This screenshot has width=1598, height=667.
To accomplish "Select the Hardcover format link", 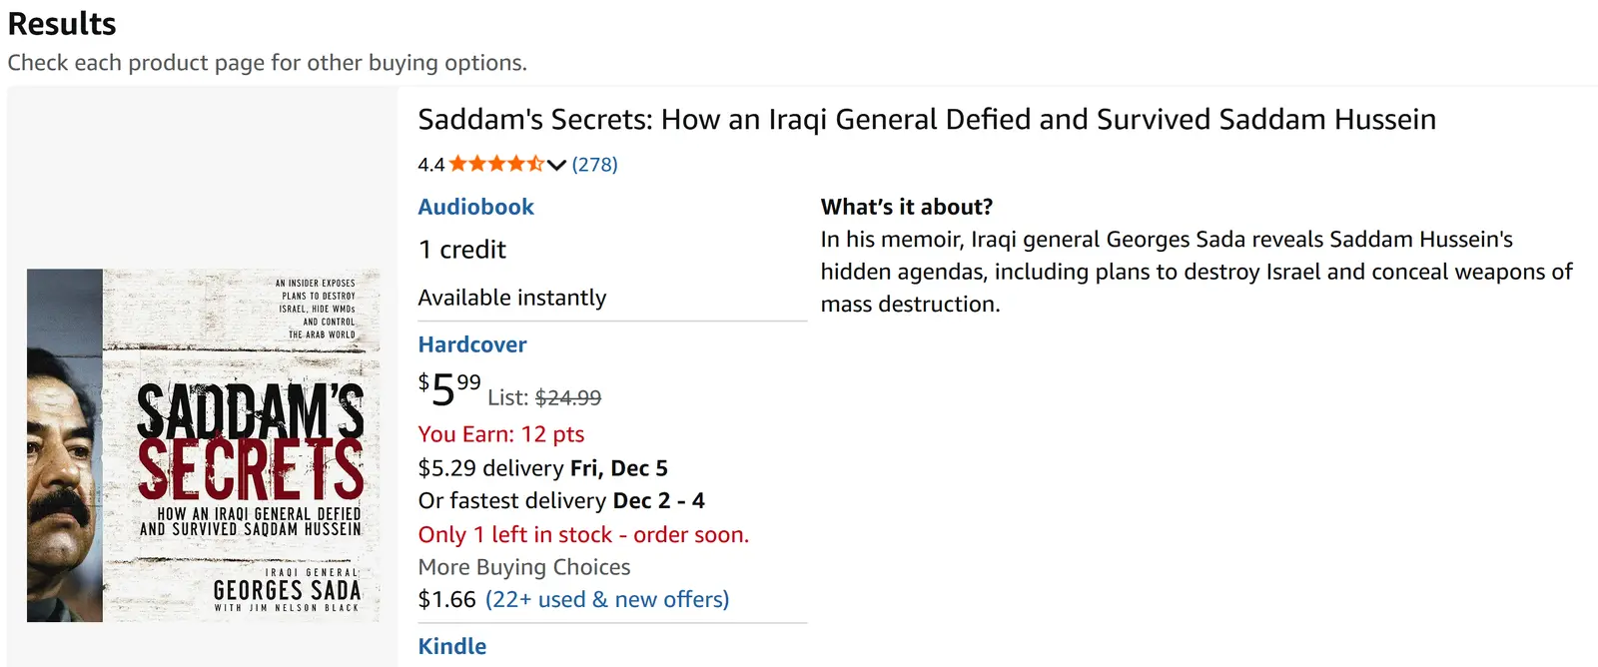I will (471, 344).
